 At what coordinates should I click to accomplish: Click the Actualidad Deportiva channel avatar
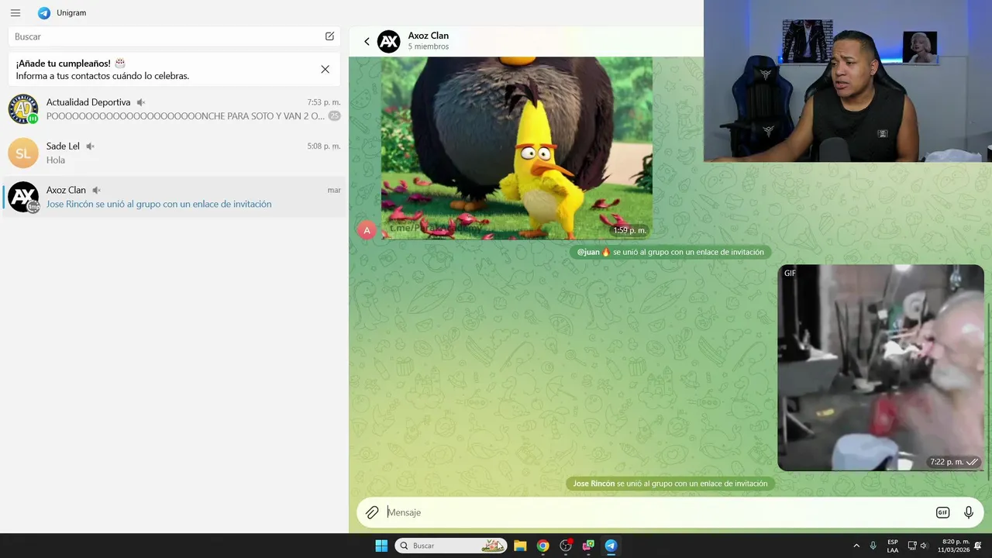tap(23, 109)
